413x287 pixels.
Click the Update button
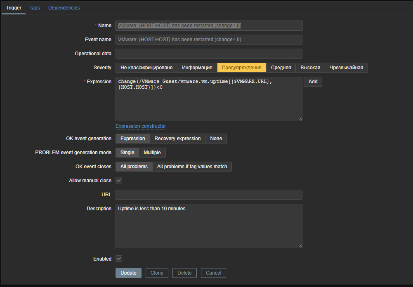pos(128,273)
